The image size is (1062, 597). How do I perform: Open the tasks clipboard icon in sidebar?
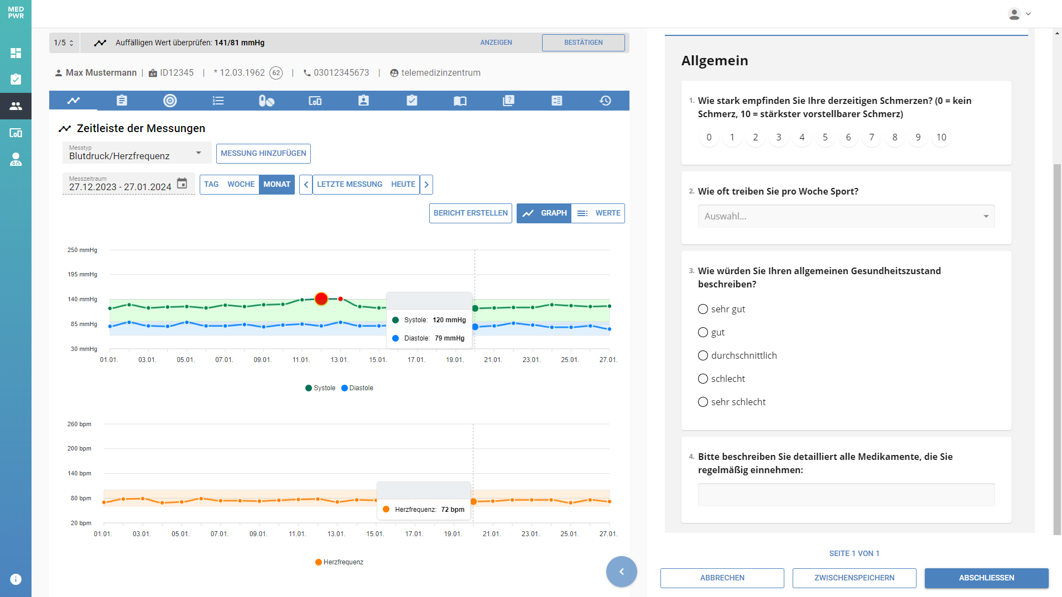tap(15, 80)
